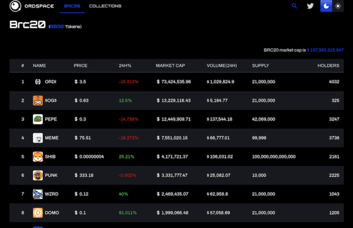Screen dimensions: 353x228
Task: Click the SHIB dog token icon
Action: [38, 156]
